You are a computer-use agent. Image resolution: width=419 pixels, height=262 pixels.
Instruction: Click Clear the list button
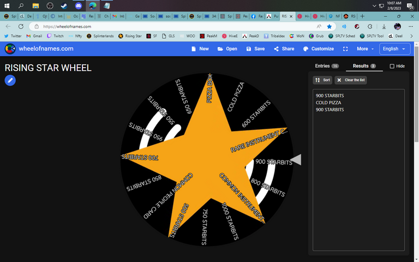point(351,80)
